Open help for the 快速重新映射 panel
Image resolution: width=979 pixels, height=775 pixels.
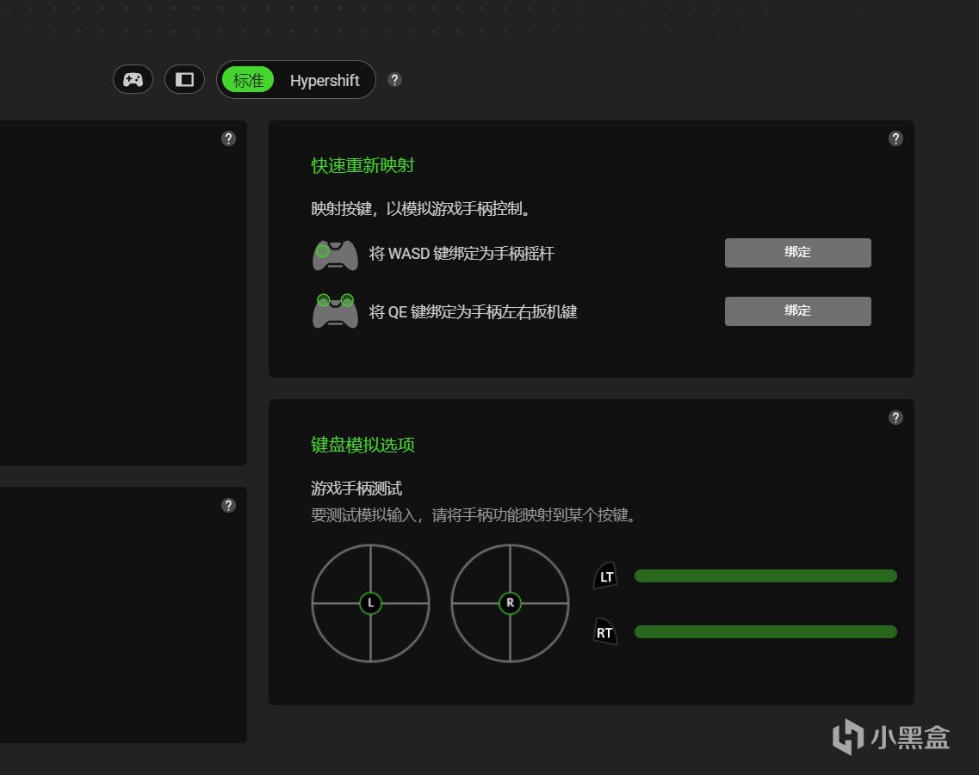click(895, 138)
